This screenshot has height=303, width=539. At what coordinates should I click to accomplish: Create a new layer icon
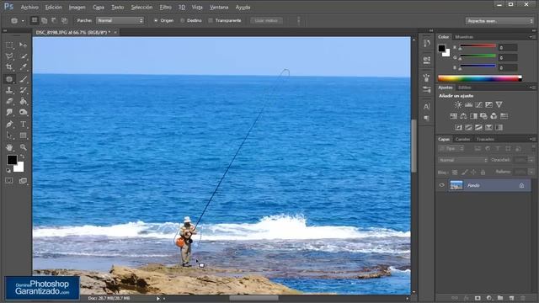click(x=511, y=298)
